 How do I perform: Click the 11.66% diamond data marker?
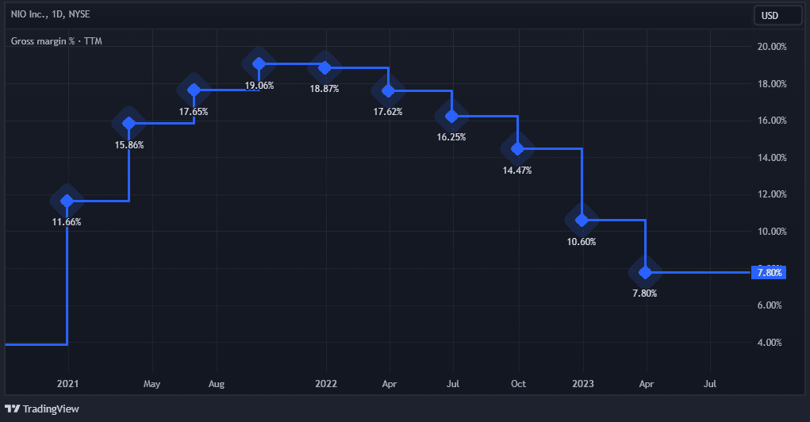click(x=67, y=201)
